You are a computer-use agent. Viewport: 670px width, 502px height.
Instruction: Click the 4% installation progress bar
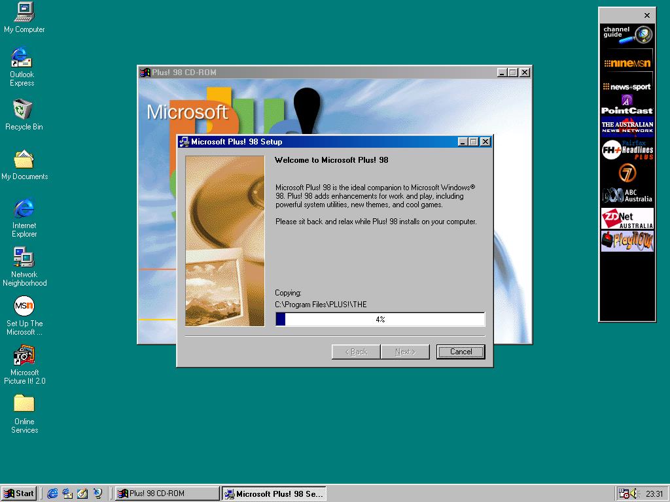tap(380, 319)
